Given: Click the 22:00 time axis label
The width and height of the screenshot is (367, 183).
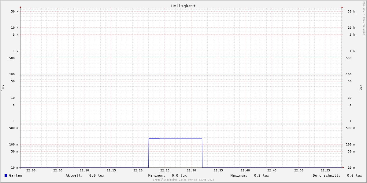Looking at the screenshot, I should pyautogui.click(x=31, y=170).
